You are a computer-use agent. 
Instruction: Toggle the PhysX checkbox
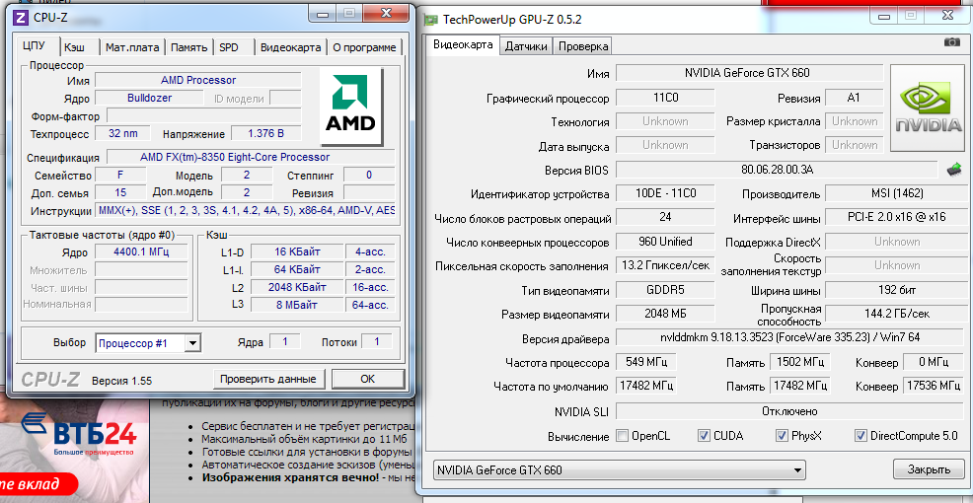[x=782, y=435]
